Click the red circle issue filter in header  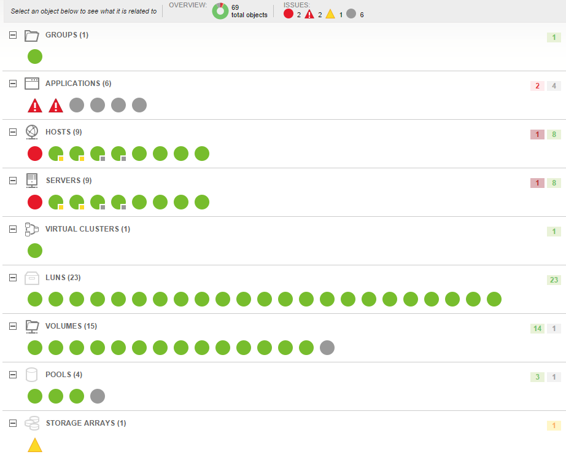(x=289, y=14)
